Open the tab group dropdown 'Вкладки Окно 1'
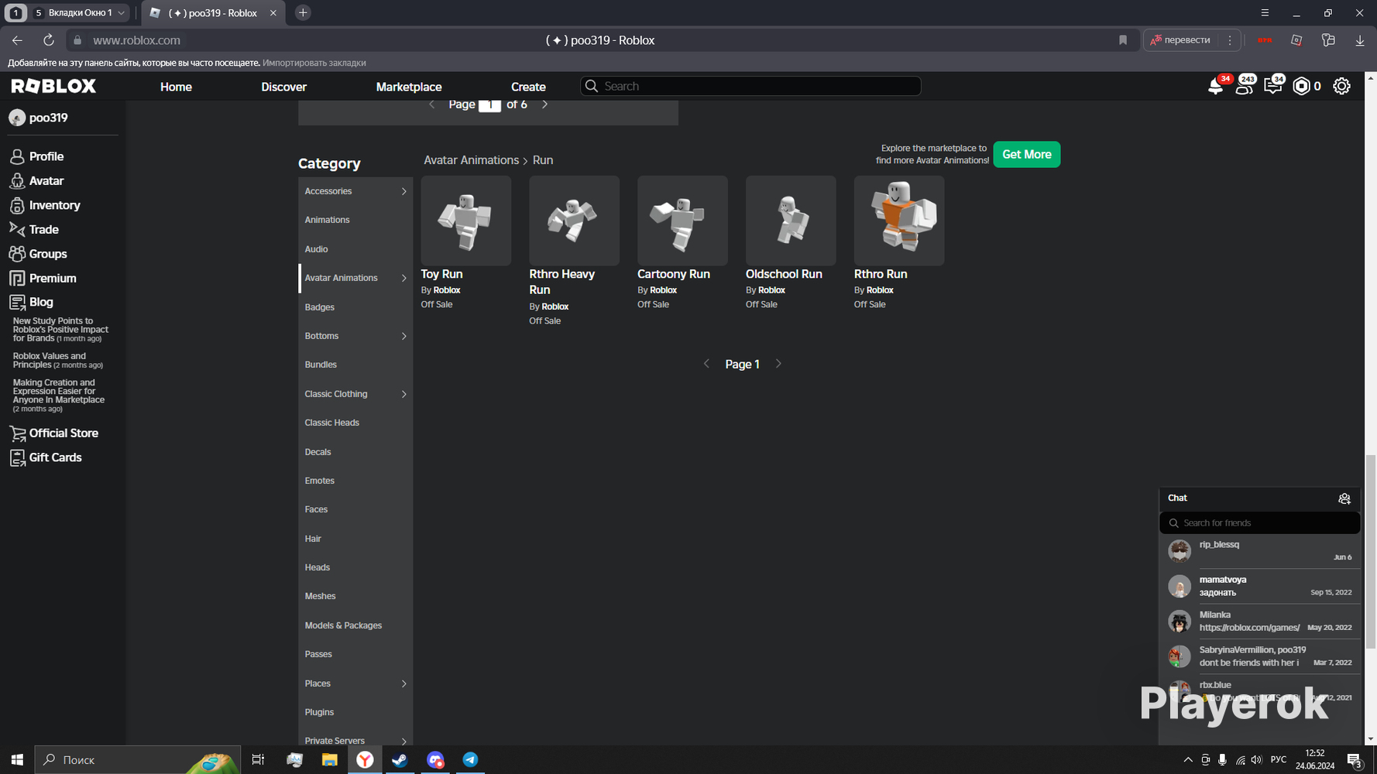Image resolution: width=1377 pixels, height=774 pixels. (x=78, y=12)
